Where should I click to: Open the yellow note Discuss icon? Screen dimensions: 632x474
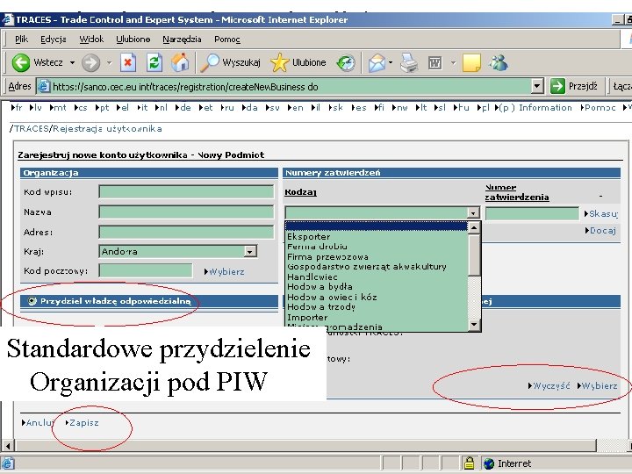coord(471,63)
